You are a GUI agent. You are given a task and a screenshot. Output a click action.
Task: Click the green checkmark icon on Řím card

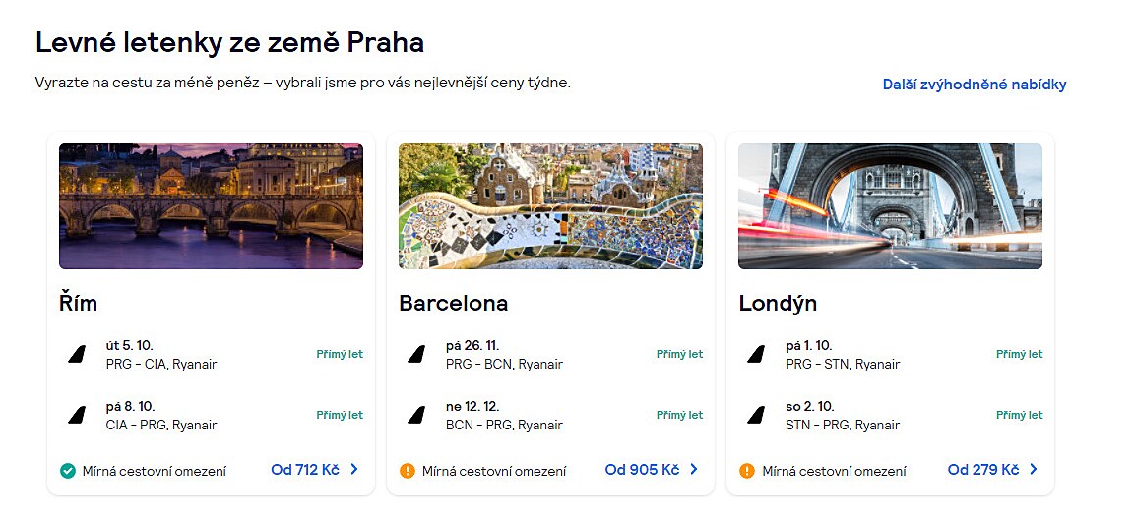(x=68, y=471)
